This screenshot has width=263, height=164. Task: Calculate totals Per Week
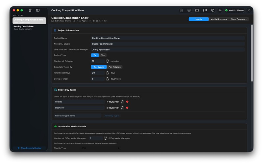point(99,67)
